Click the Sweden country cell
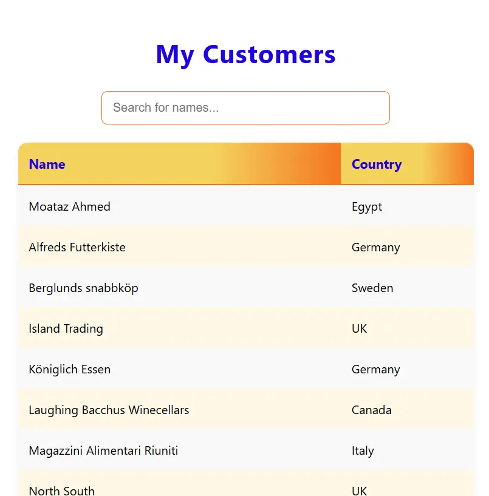The width and height of the screenshot is (489, 496). click(x=372, y=288)
